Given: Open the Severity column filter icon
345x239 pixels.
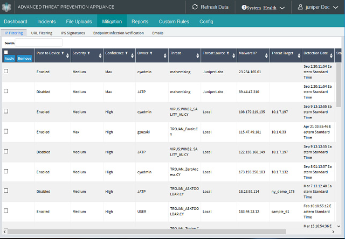Looking at the screenshot, I should click(x=88, y=53).
